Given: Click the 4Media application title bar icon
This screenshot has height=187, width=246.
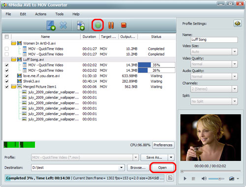Looking at the screenshot, I should 4,5.
